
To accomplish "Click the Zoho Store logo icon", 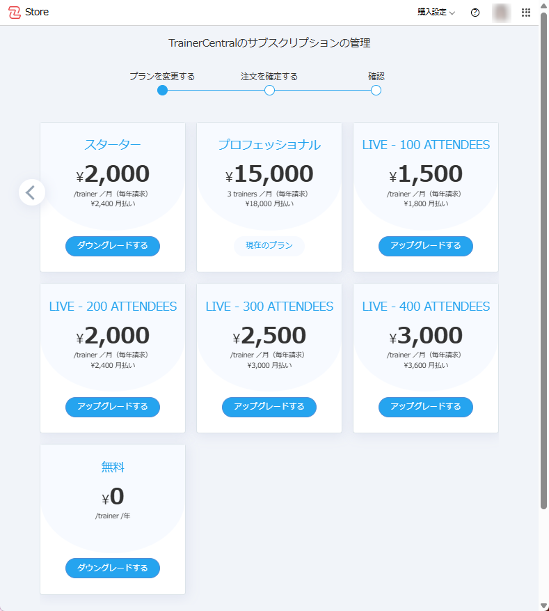I will tap(14, 13).
